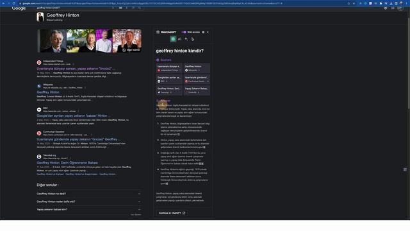Open the outdoor Hinton photo thumbnail
410x231 pixels.
tap(81, 41)
